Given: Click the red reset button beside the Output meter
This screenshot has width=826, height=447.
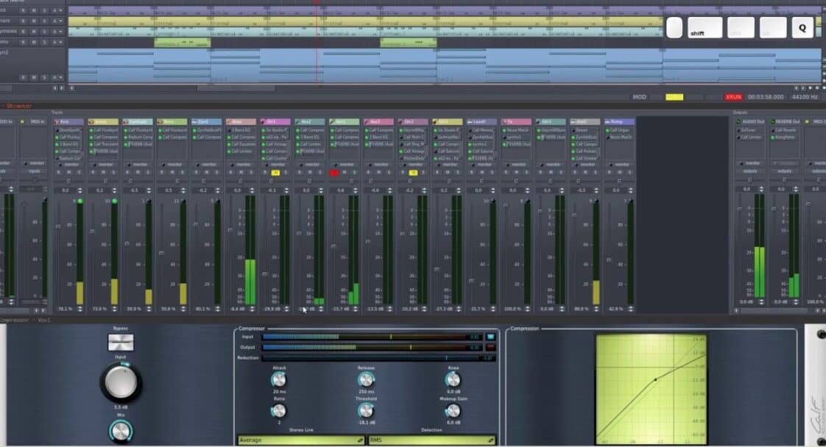Looking at the screenshot, I should click(489, 347).
